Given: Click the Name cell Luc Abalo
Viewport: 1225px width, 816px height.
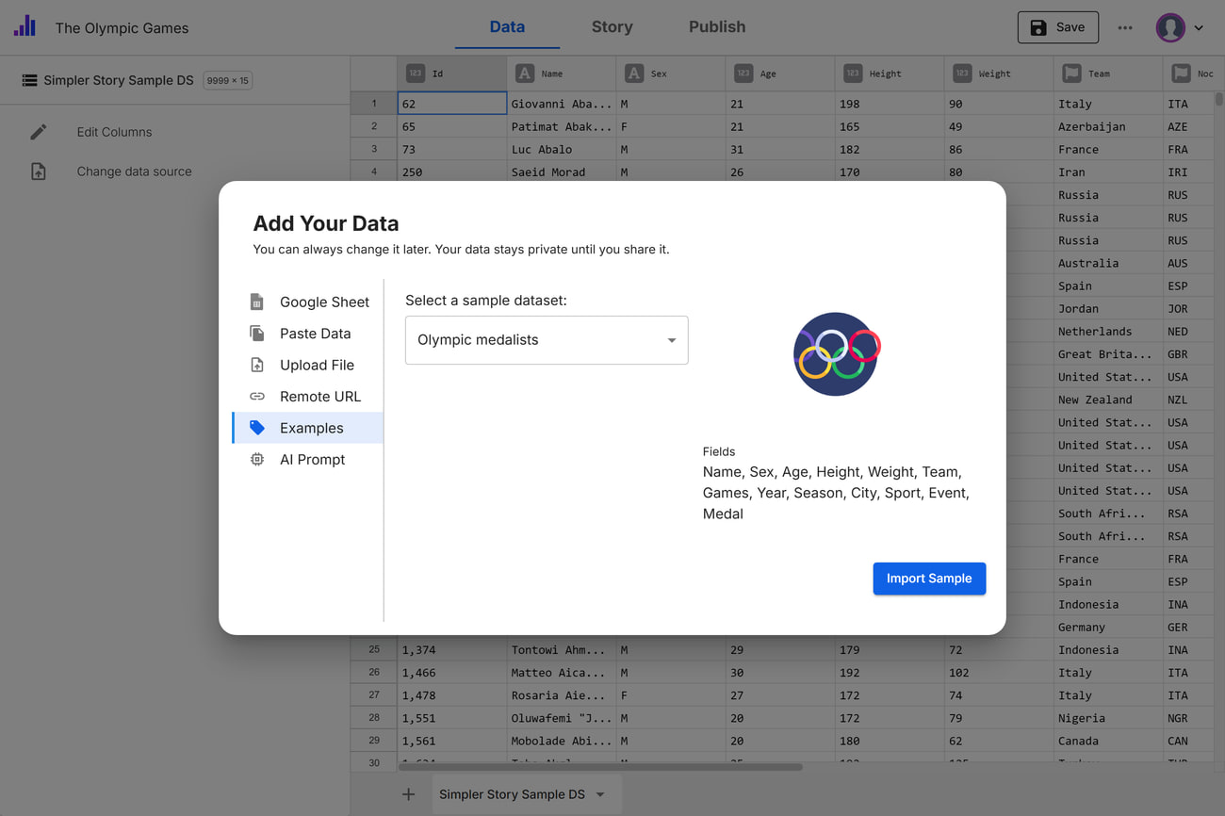Looking at the screenshot, I should click(562, 149).
